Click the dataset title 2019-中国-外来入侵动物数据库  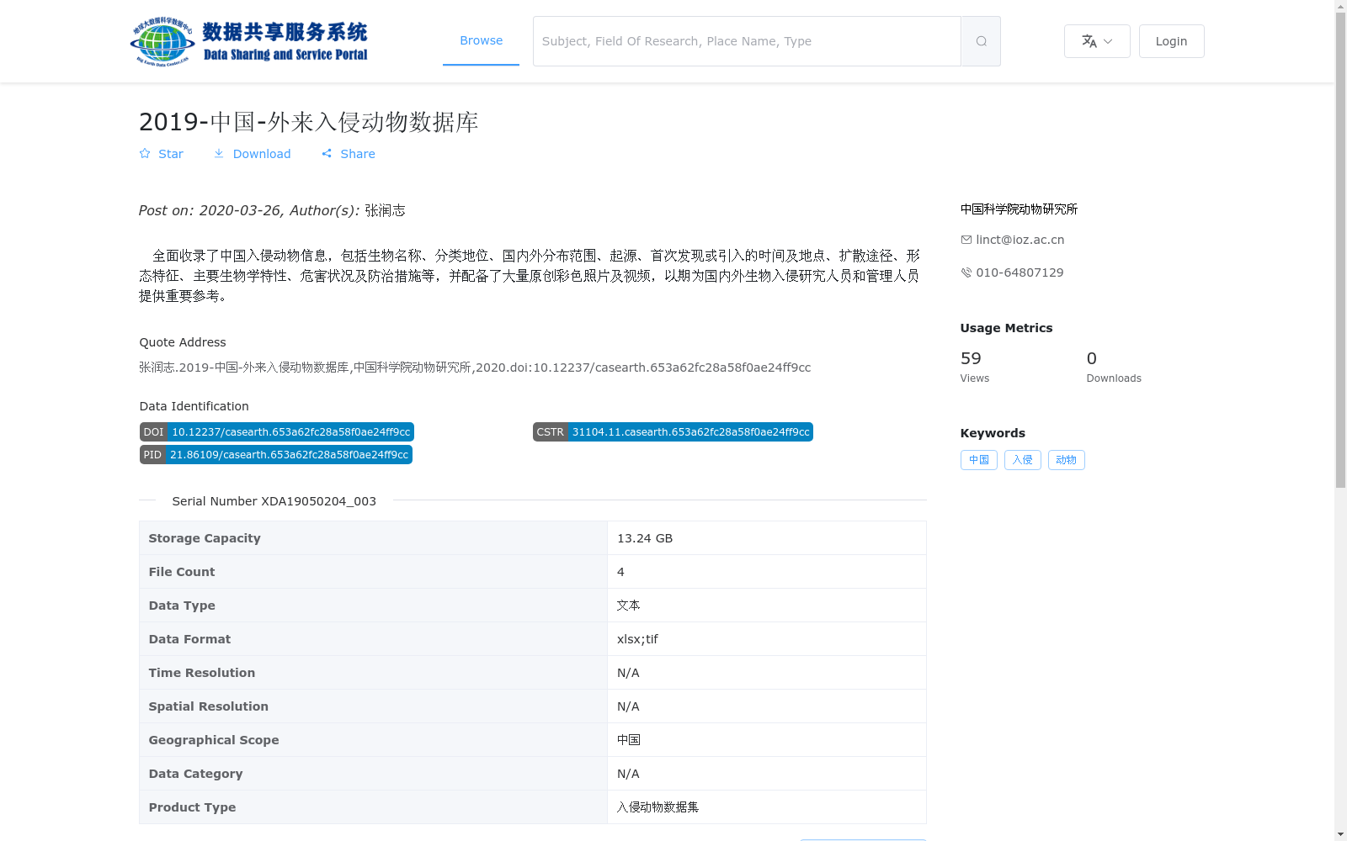[308, 122]
